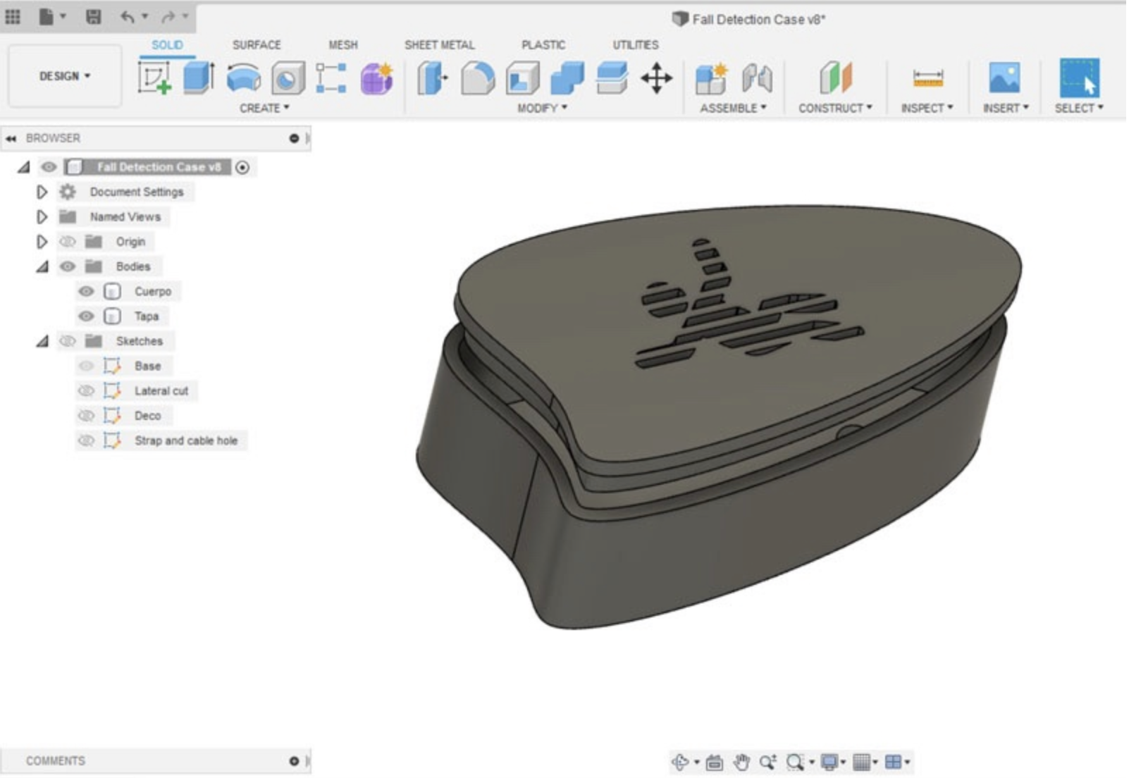
Task: Open the Design workspace selector
Action: [x=63, y=76]
